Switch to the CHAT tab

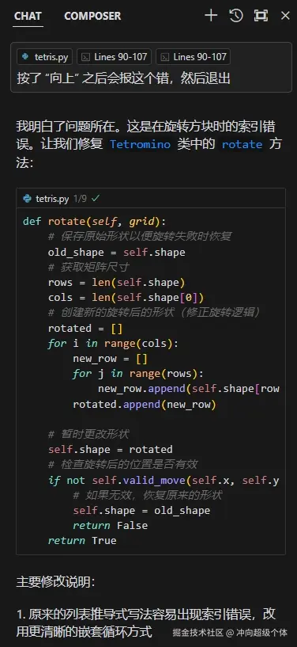[28, 16]
